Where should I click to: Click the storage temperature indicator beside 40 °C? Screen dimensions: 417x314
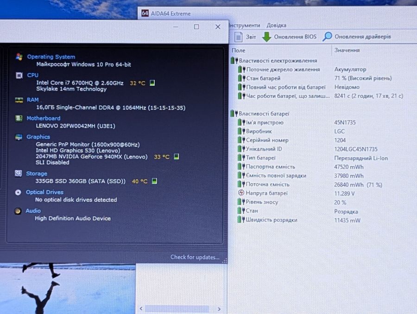[154, 181]
